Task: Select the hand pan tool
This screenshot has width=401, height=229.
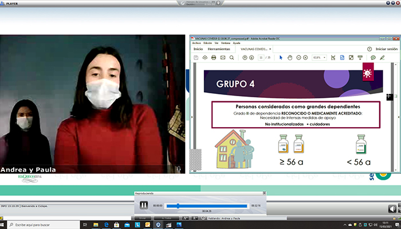Action: [290, 58]
